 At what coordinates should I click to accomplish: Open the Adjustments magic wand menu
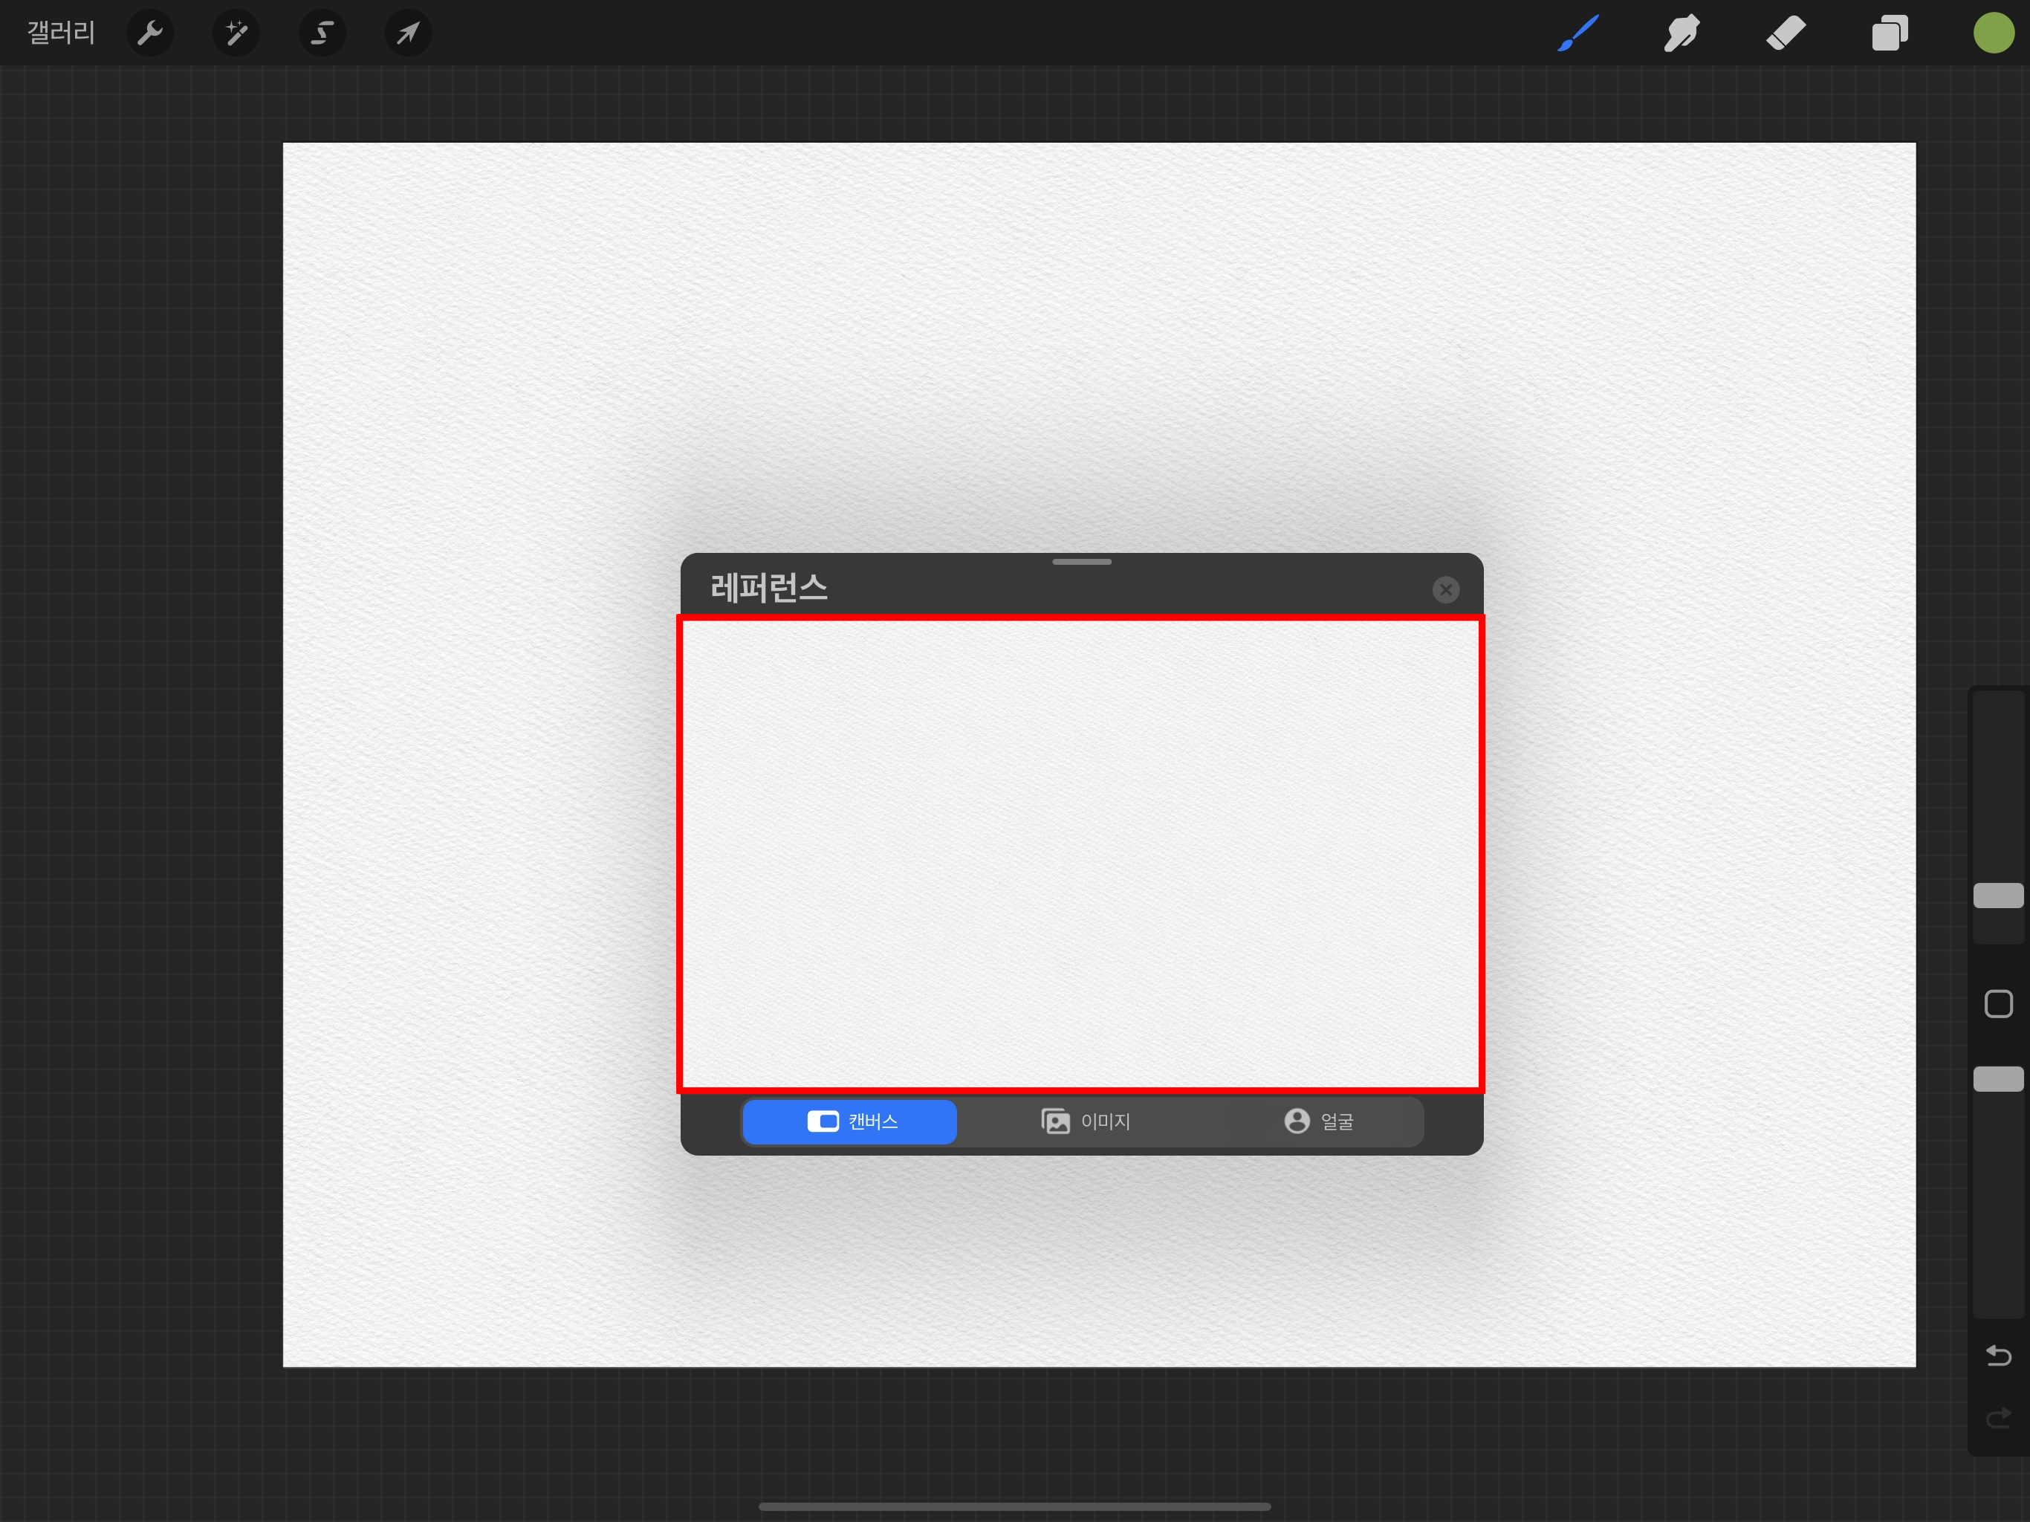click(x=236, y=33)
